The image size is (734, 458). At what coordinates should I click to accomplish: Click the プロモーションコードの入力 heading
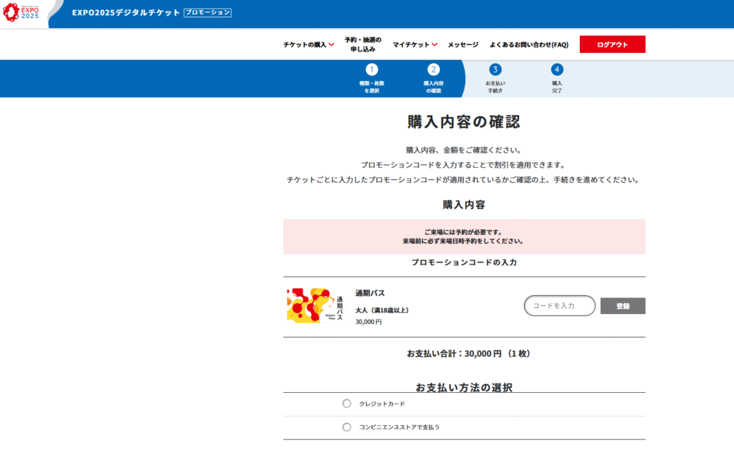tap(464, 262)
